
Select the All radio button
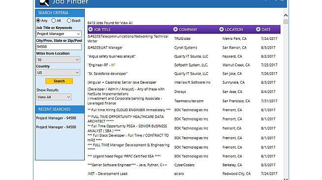click(54, 21)
